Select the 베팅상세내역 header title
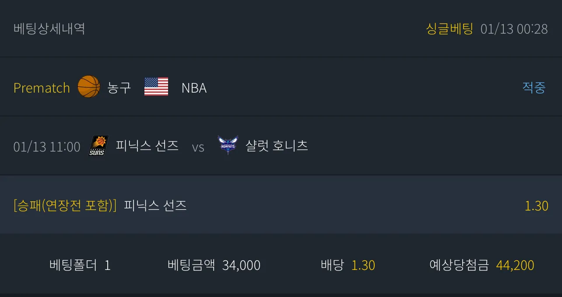562x297 pixels. 49,29
